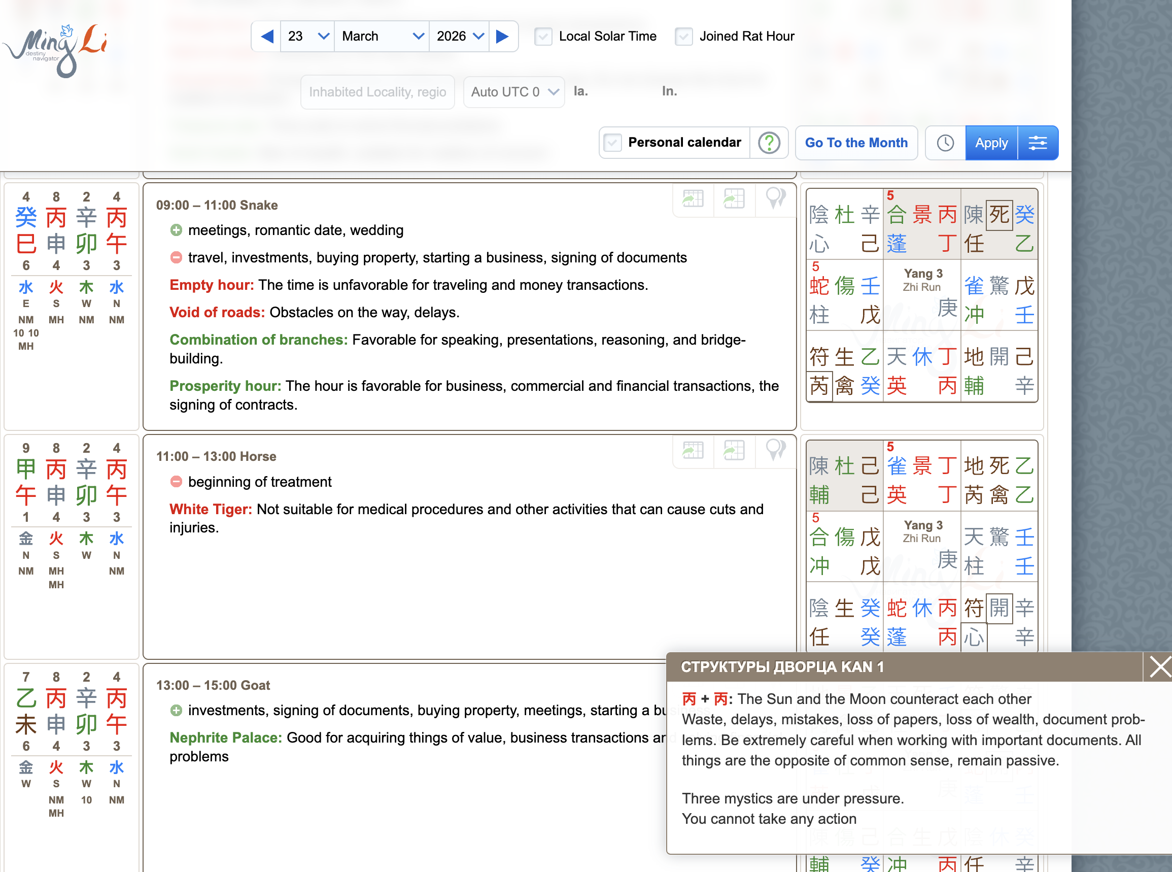Viewport: 1172px width, 872px height.
Task: Open the settings sliders icon beside Apply
Action: click(x=1038, y=143)
